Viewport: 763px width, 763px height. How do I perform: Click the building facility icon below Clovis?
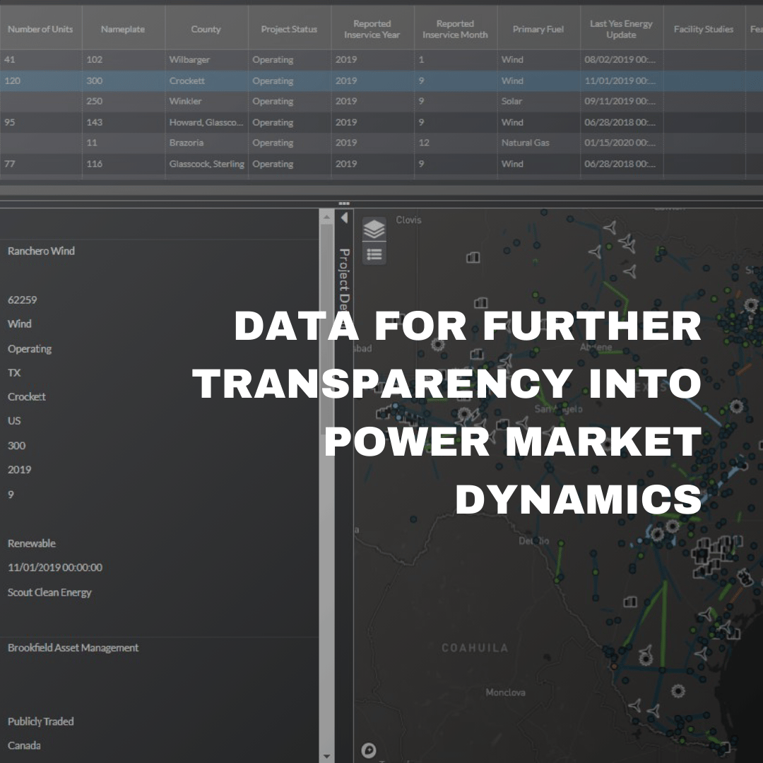(x=473, y=257)
